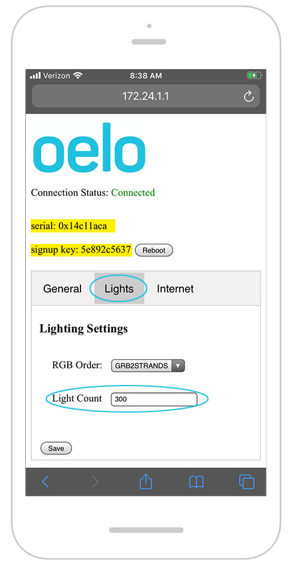This screenshot has height=564, width=292.
Task: Focus the Light Count input field
Action: tap(154, 399)
